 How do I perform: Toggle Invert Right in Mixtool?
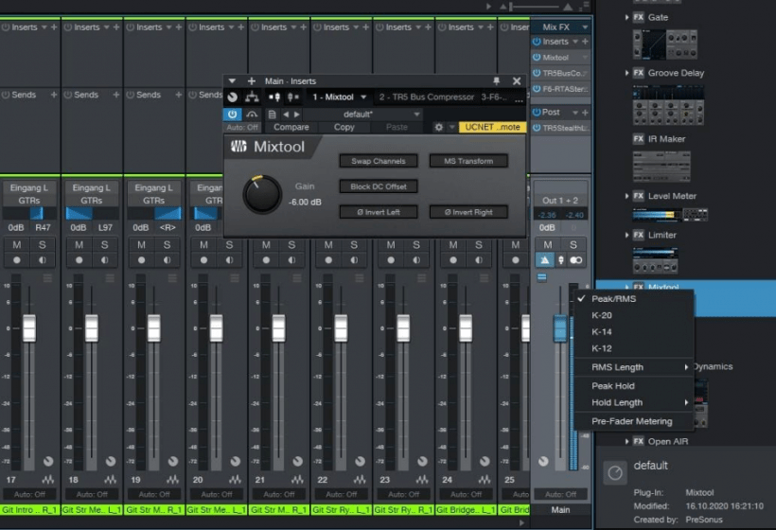coord(468,212)
